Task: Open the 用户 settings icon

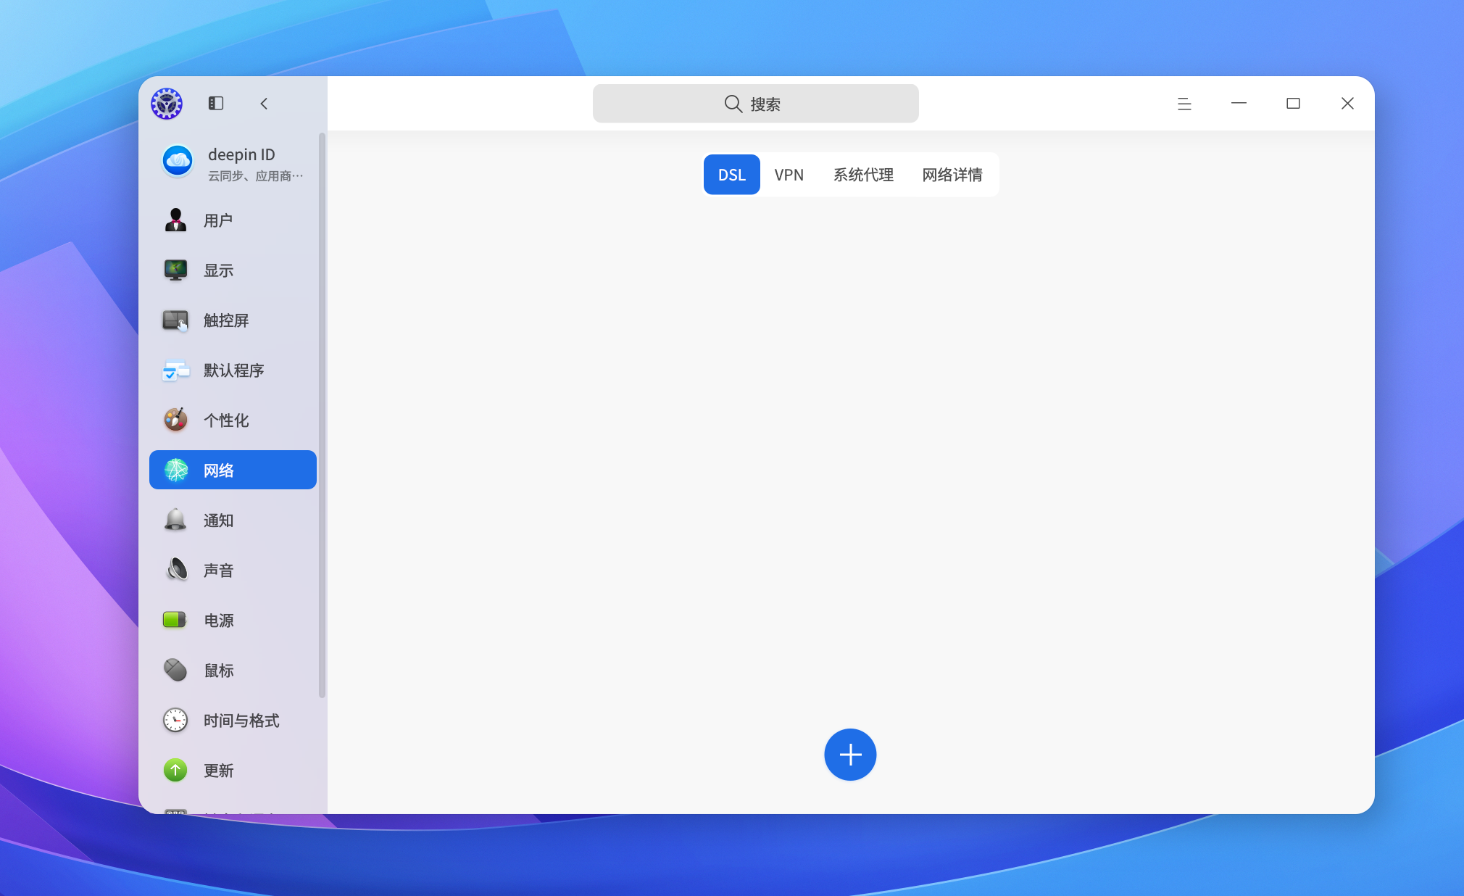Action: pos(175,220)
